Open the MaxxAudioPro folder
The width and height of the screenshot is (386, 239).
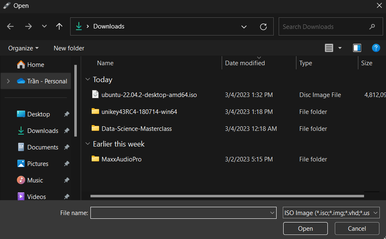pos(121,159)
